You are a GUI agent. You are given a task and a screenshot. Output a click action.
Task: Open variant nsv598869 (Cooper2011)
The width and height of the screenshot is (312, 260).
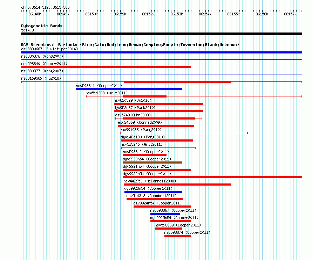(178, 225)
